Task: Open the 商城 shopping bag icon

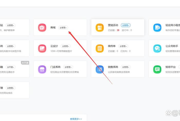Action: (x=42, y=28)
